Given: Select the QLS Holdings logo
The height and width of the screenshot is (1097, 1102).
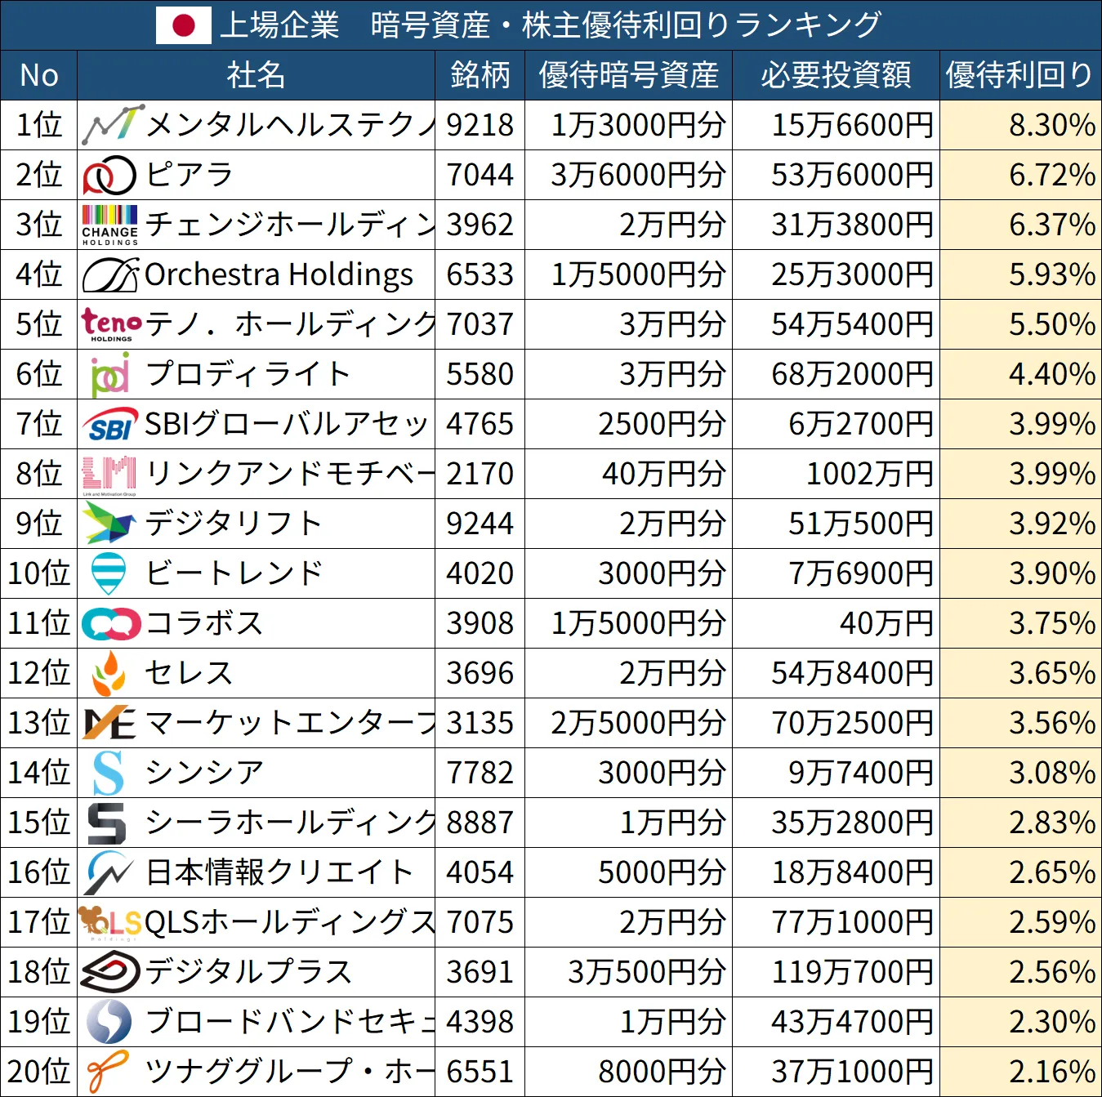Looking at the screenshot, I should (x=108, y=922).
